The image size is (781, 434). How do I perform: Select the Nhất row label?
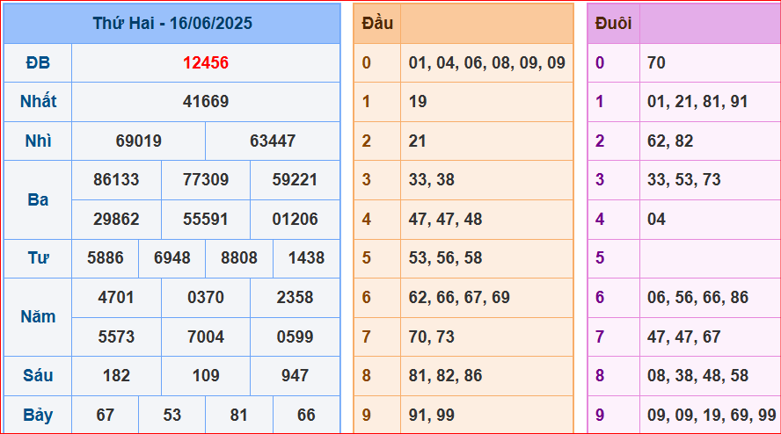38,102
